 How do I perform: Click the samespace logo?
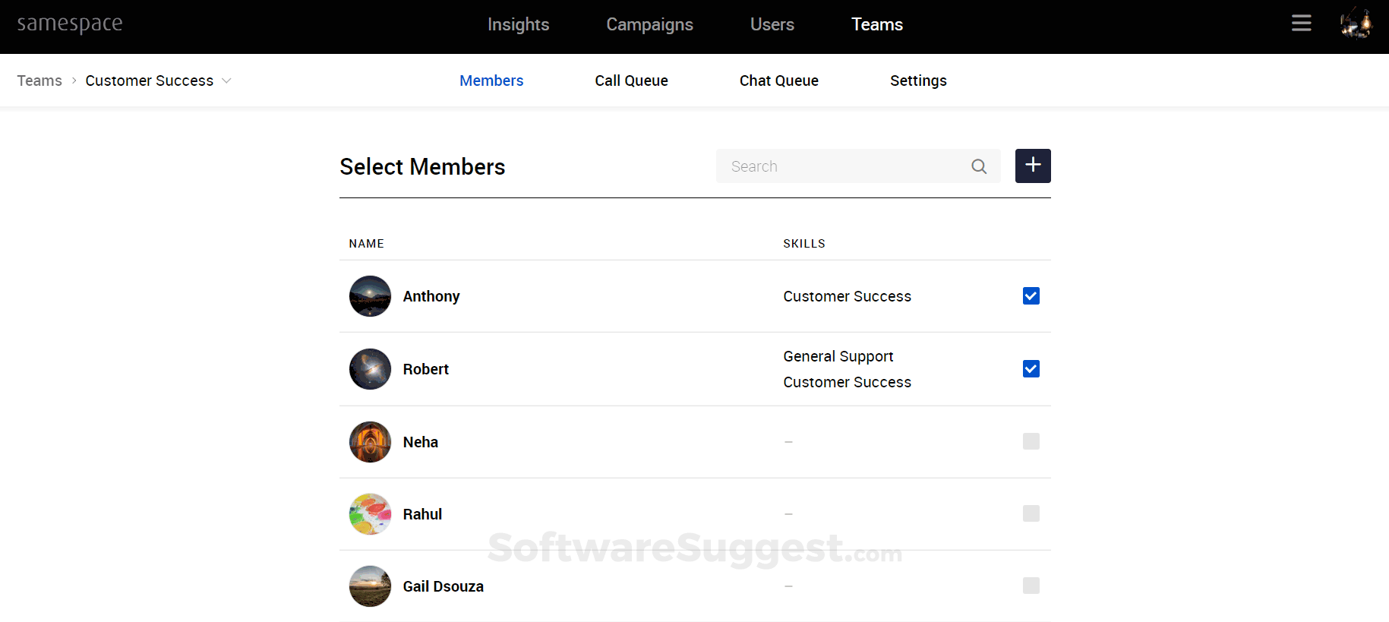70,24
